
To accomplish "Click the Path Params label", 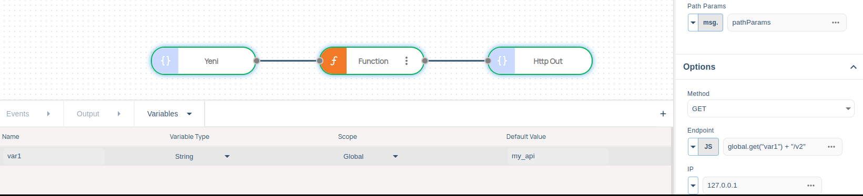I will pos(706,6).
